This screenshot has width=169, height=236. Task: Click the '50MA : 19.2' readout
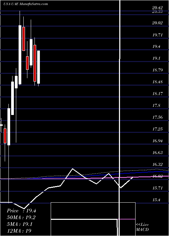(21, 217)
